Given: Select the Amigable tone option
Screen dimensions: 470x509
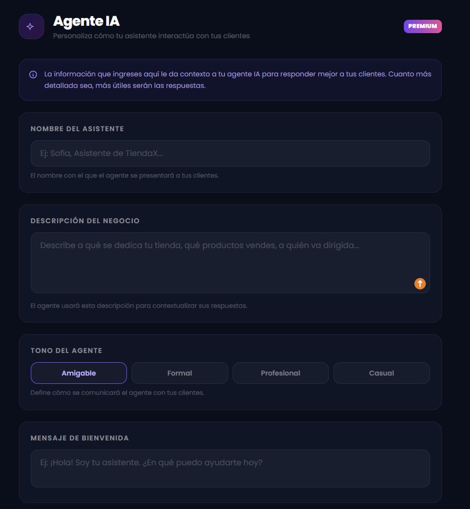Looking at the screenshot, I should (79, 373).
